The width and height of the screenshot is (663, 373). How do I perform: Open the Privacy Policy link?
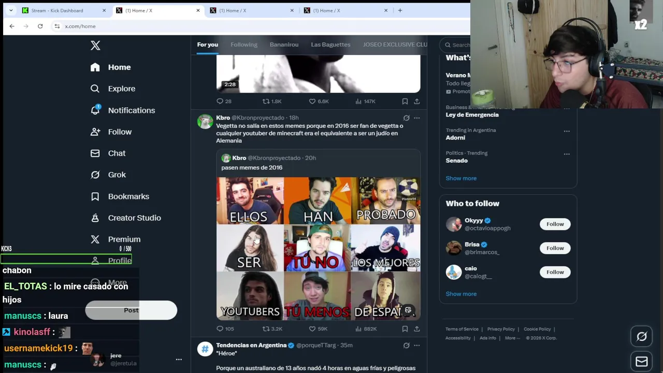[501, 329]
